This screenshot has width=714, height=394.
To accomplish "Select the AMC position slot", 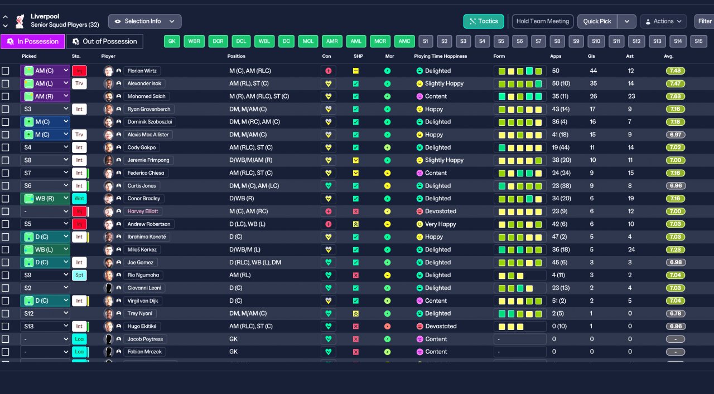I will (x=404, y=41).
